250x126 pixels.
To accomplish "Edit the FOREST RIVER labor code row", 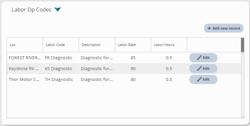I will tap(203, 58).
